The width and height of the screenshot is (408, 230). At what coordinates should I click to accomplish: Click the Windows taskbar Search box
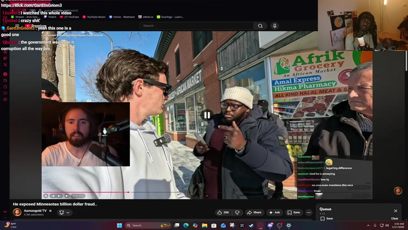[x=148, y=226]
